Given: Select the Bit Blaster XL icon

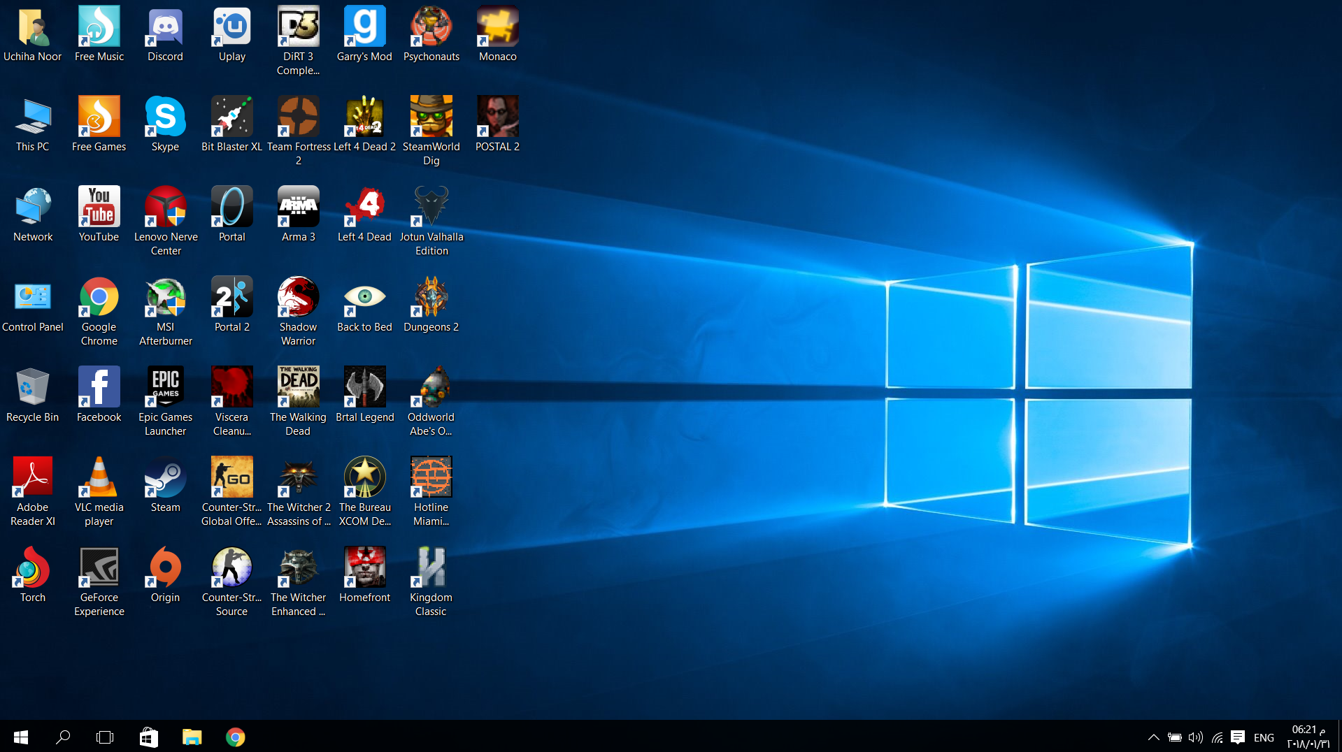Looking at the screenshot, I should tap(232, 117).
